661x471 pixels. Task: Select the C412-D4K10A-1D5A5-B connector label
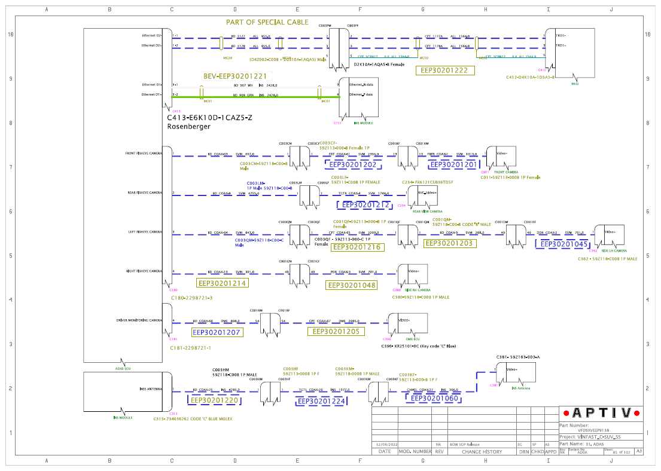(x=531, y=77)
